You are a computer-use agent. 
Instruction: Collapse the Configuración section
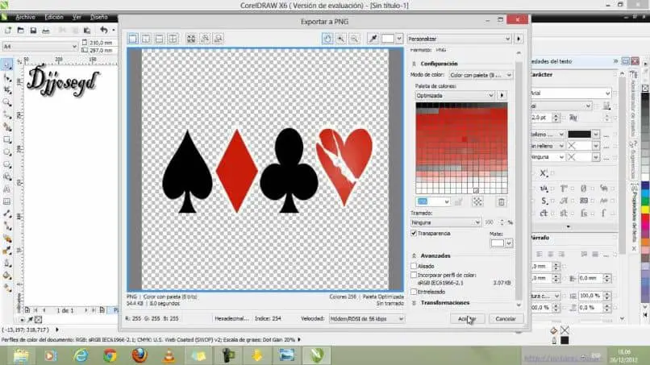click(x=414, y=64)
